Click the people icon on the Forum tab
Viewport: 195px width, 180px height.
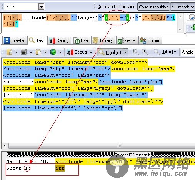(x=143, y=40)
